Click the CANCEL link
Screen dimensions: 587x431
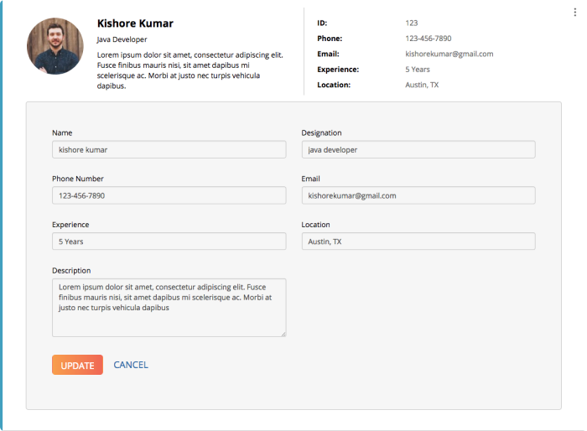click(x=131, y=365)
